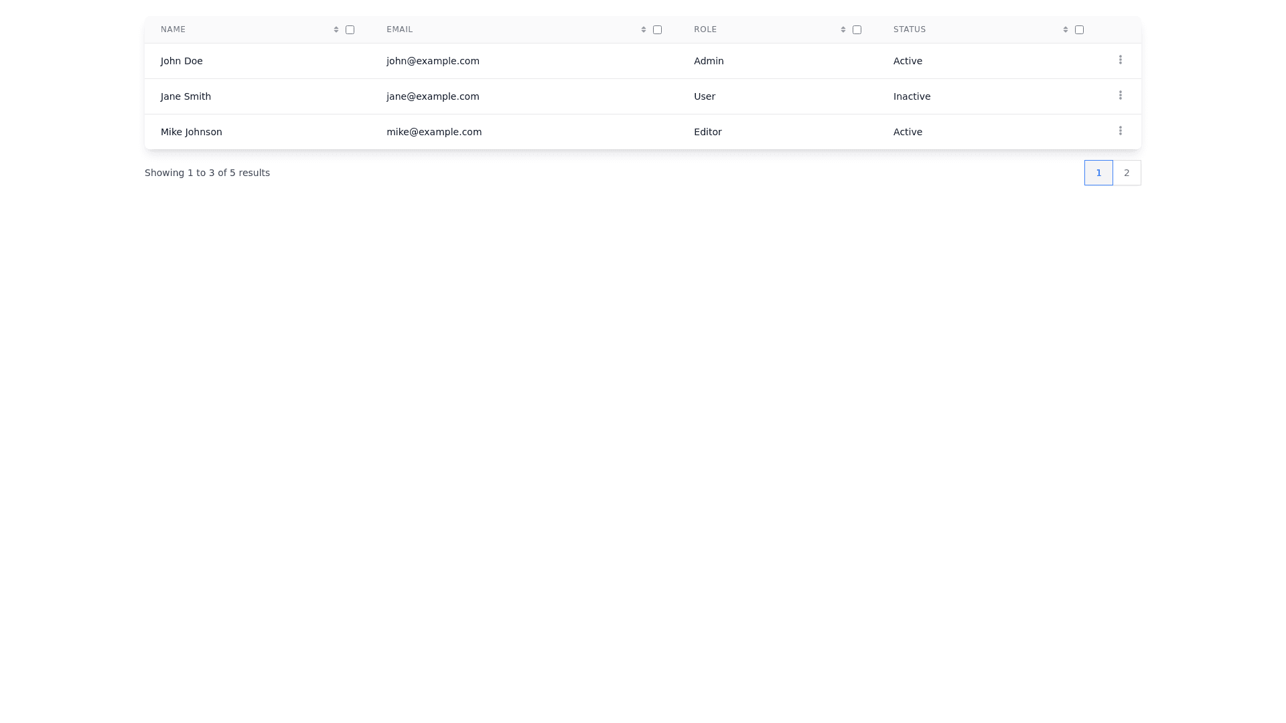
Task: Click the sort arrows in the Status column
Action: [1066, 29]
